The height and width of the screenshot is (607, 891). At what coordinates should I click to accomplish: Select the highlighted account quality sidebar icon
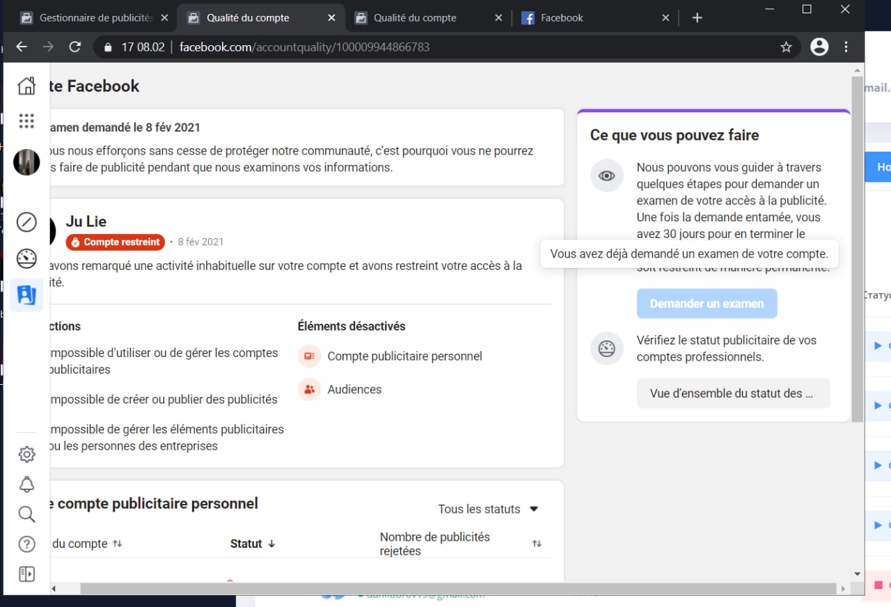point(26,295)
